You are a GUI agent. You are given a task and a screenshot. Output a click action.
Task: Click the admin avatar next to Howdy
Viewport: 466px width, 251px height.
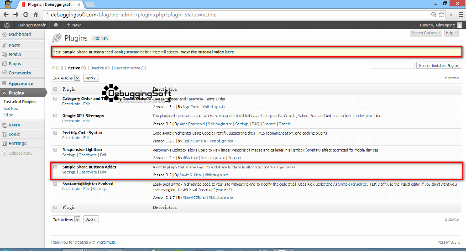coord(460,25)
